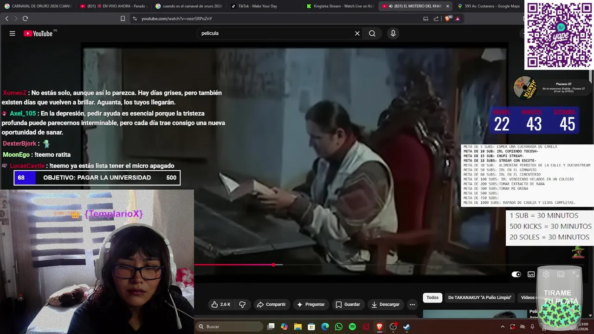Download video with Descargar button
The width and height of the screenshot is (594, 334).
[386, 304]
